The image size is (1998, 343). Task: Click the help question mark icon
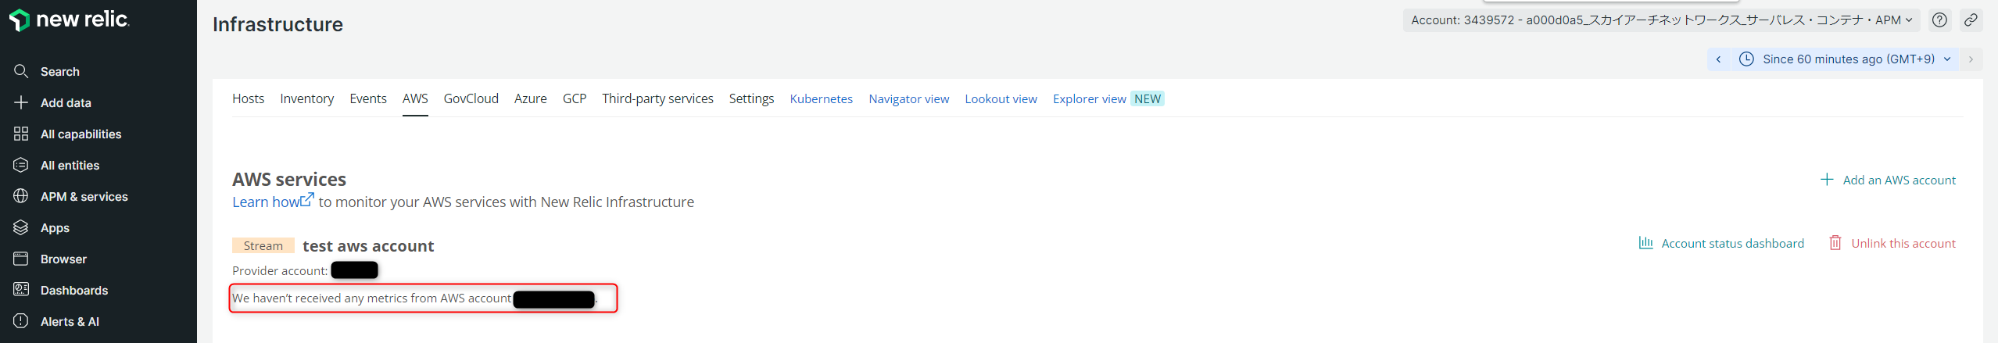pyautogui.click(x=1939, y=20)
